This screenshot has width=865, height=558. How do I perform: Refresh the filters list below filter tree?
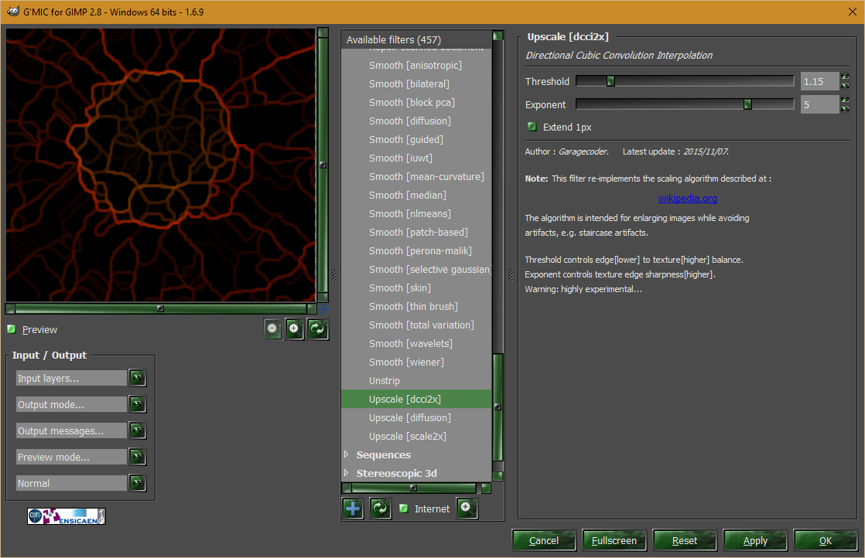tap(380, 509)
